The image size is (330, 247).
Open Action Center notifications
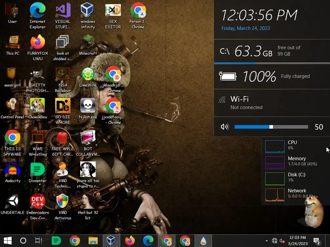(317, 241)
